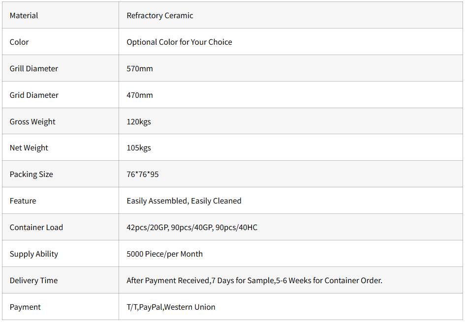The image size is (465, 322).
Task: Select the 120kgs value
Action: tap(139, 121)
